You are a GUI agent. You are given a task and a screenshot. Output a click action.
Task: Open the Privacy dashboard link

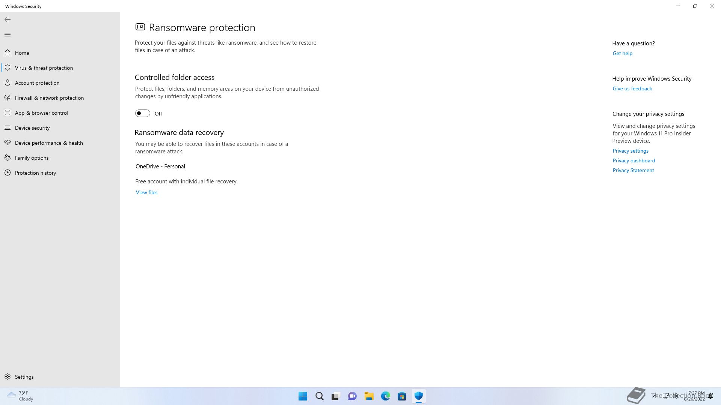[634, 160]
